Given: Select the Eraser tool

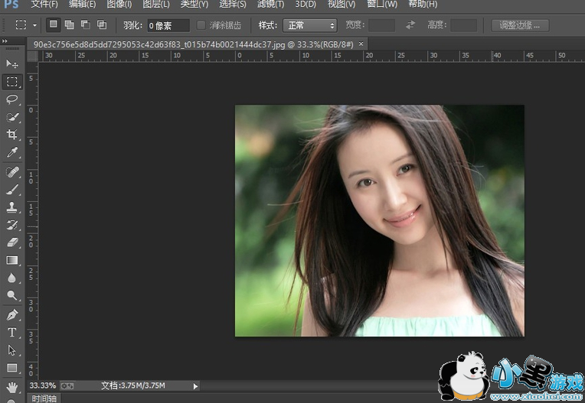Looking at the screenshot, I should click(11, 242).
